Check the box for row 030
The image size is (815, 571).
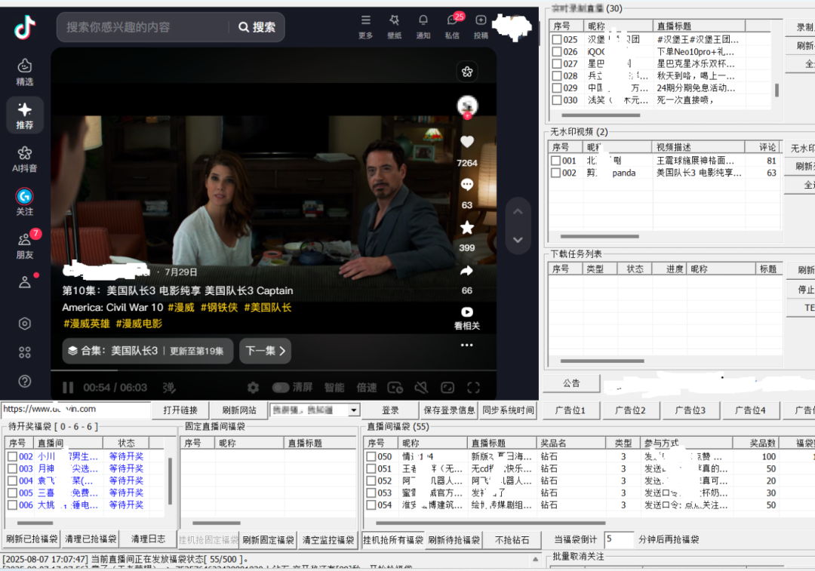click(557, 100)
